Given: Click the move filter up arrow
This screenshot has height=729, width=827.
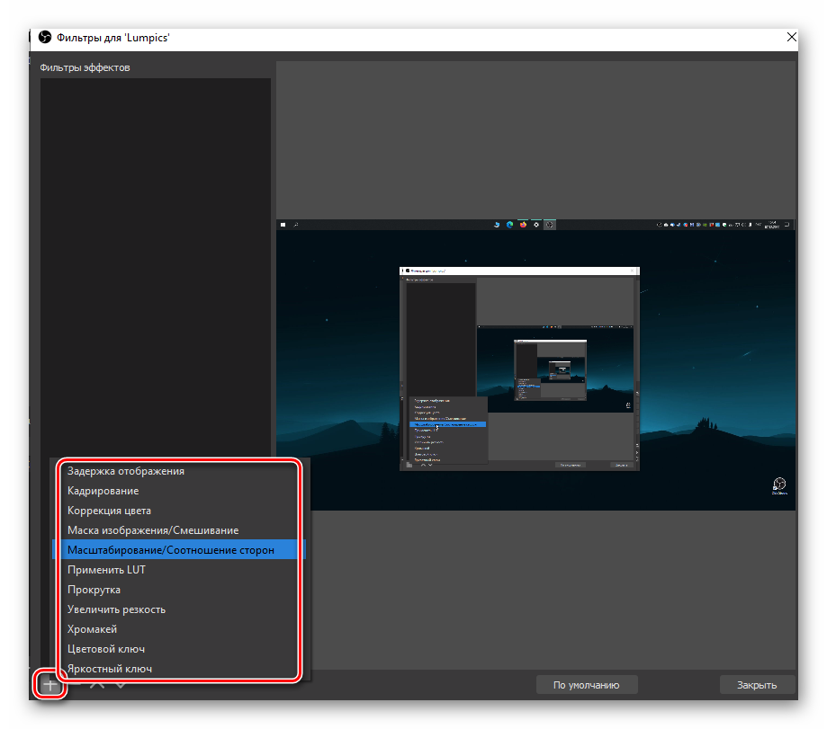Looking at the screenshot, I should click(97, 685).
